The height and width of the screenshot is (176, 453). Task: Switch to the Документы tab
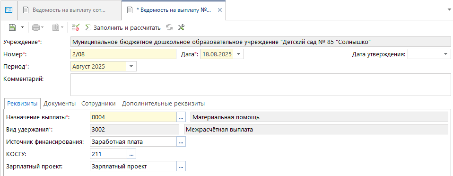(60, 104)
